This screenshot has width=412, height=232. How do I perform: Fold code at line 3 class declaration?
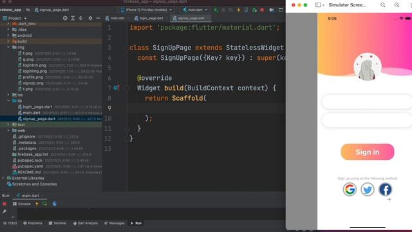(x=127, y=48)
